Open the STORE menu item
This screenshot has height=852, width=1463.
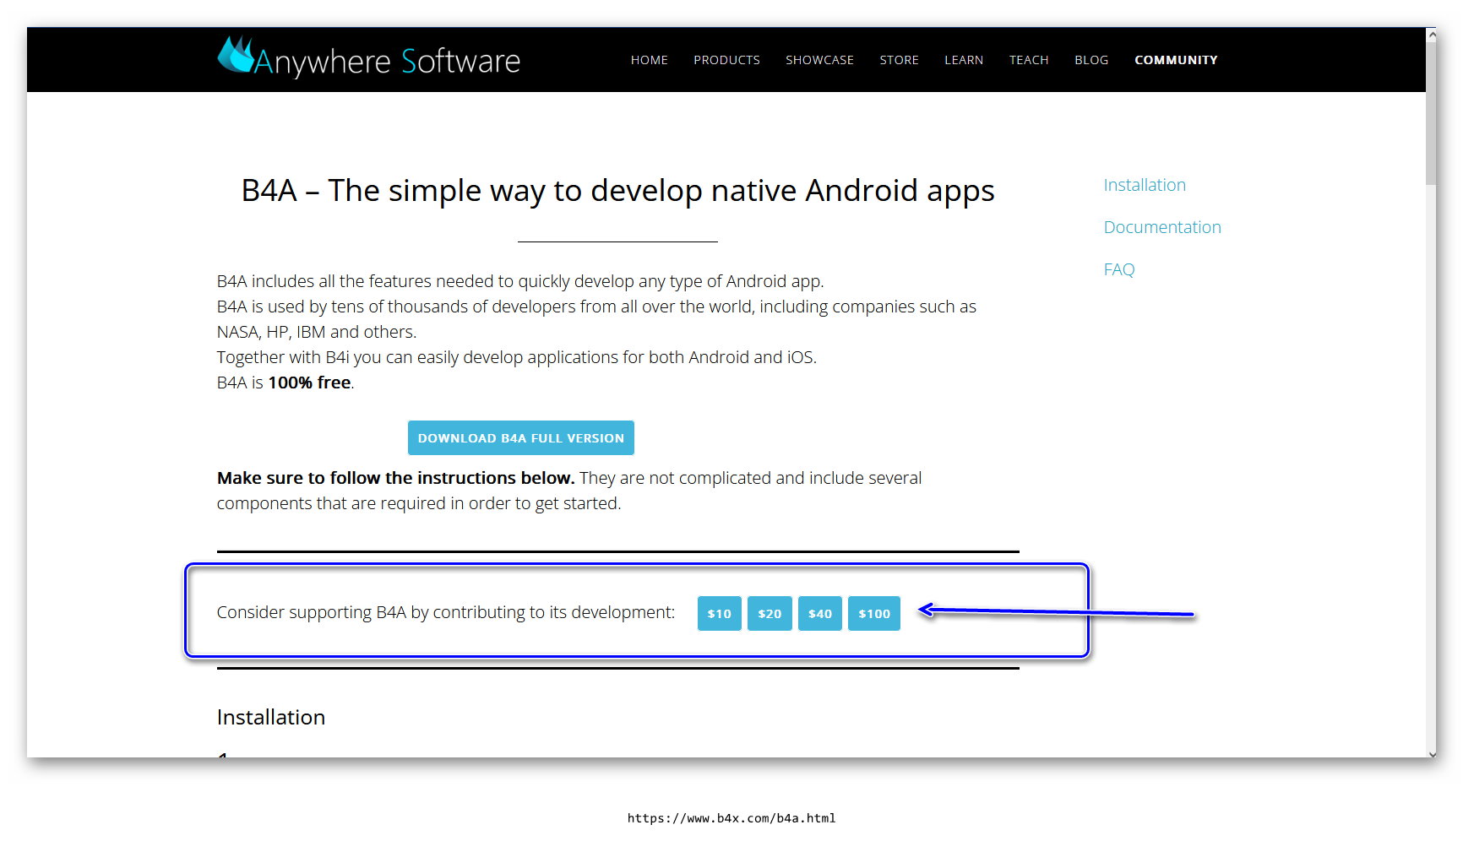[x=899, y=60]
